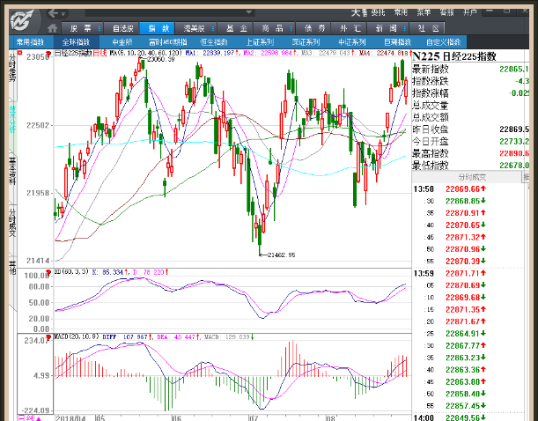Open the 分时成交 vertical side tab
Viewport: 538px width, 421px height.
[x=12, y=222]
